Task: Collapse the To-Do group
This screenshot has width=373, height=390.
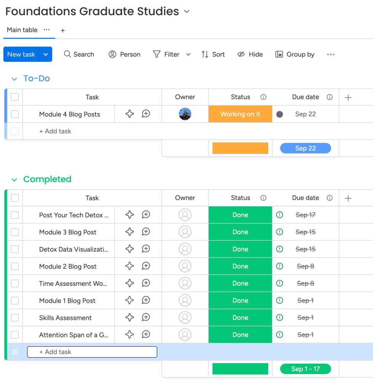Action: pos(14,79)
